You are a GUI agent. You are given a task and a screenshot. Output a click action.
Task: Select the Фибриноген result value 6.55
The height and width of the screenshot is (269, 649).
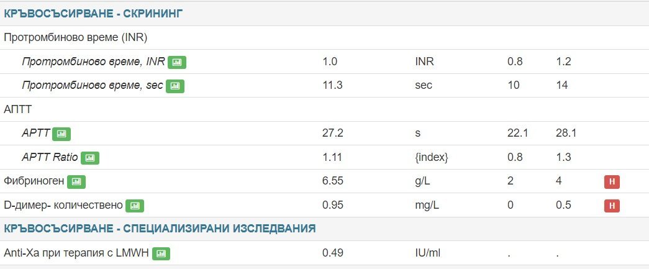(x=333, y=181)
